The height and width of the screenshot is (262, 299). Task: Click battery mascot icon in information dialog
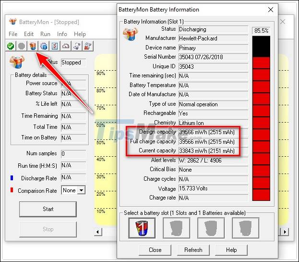pos(130,34)
